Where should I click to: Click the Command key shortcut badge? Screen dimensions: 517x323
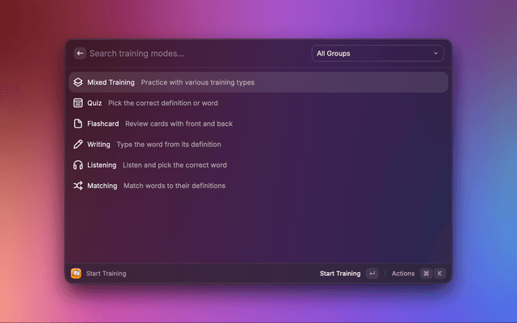point(426,274)
